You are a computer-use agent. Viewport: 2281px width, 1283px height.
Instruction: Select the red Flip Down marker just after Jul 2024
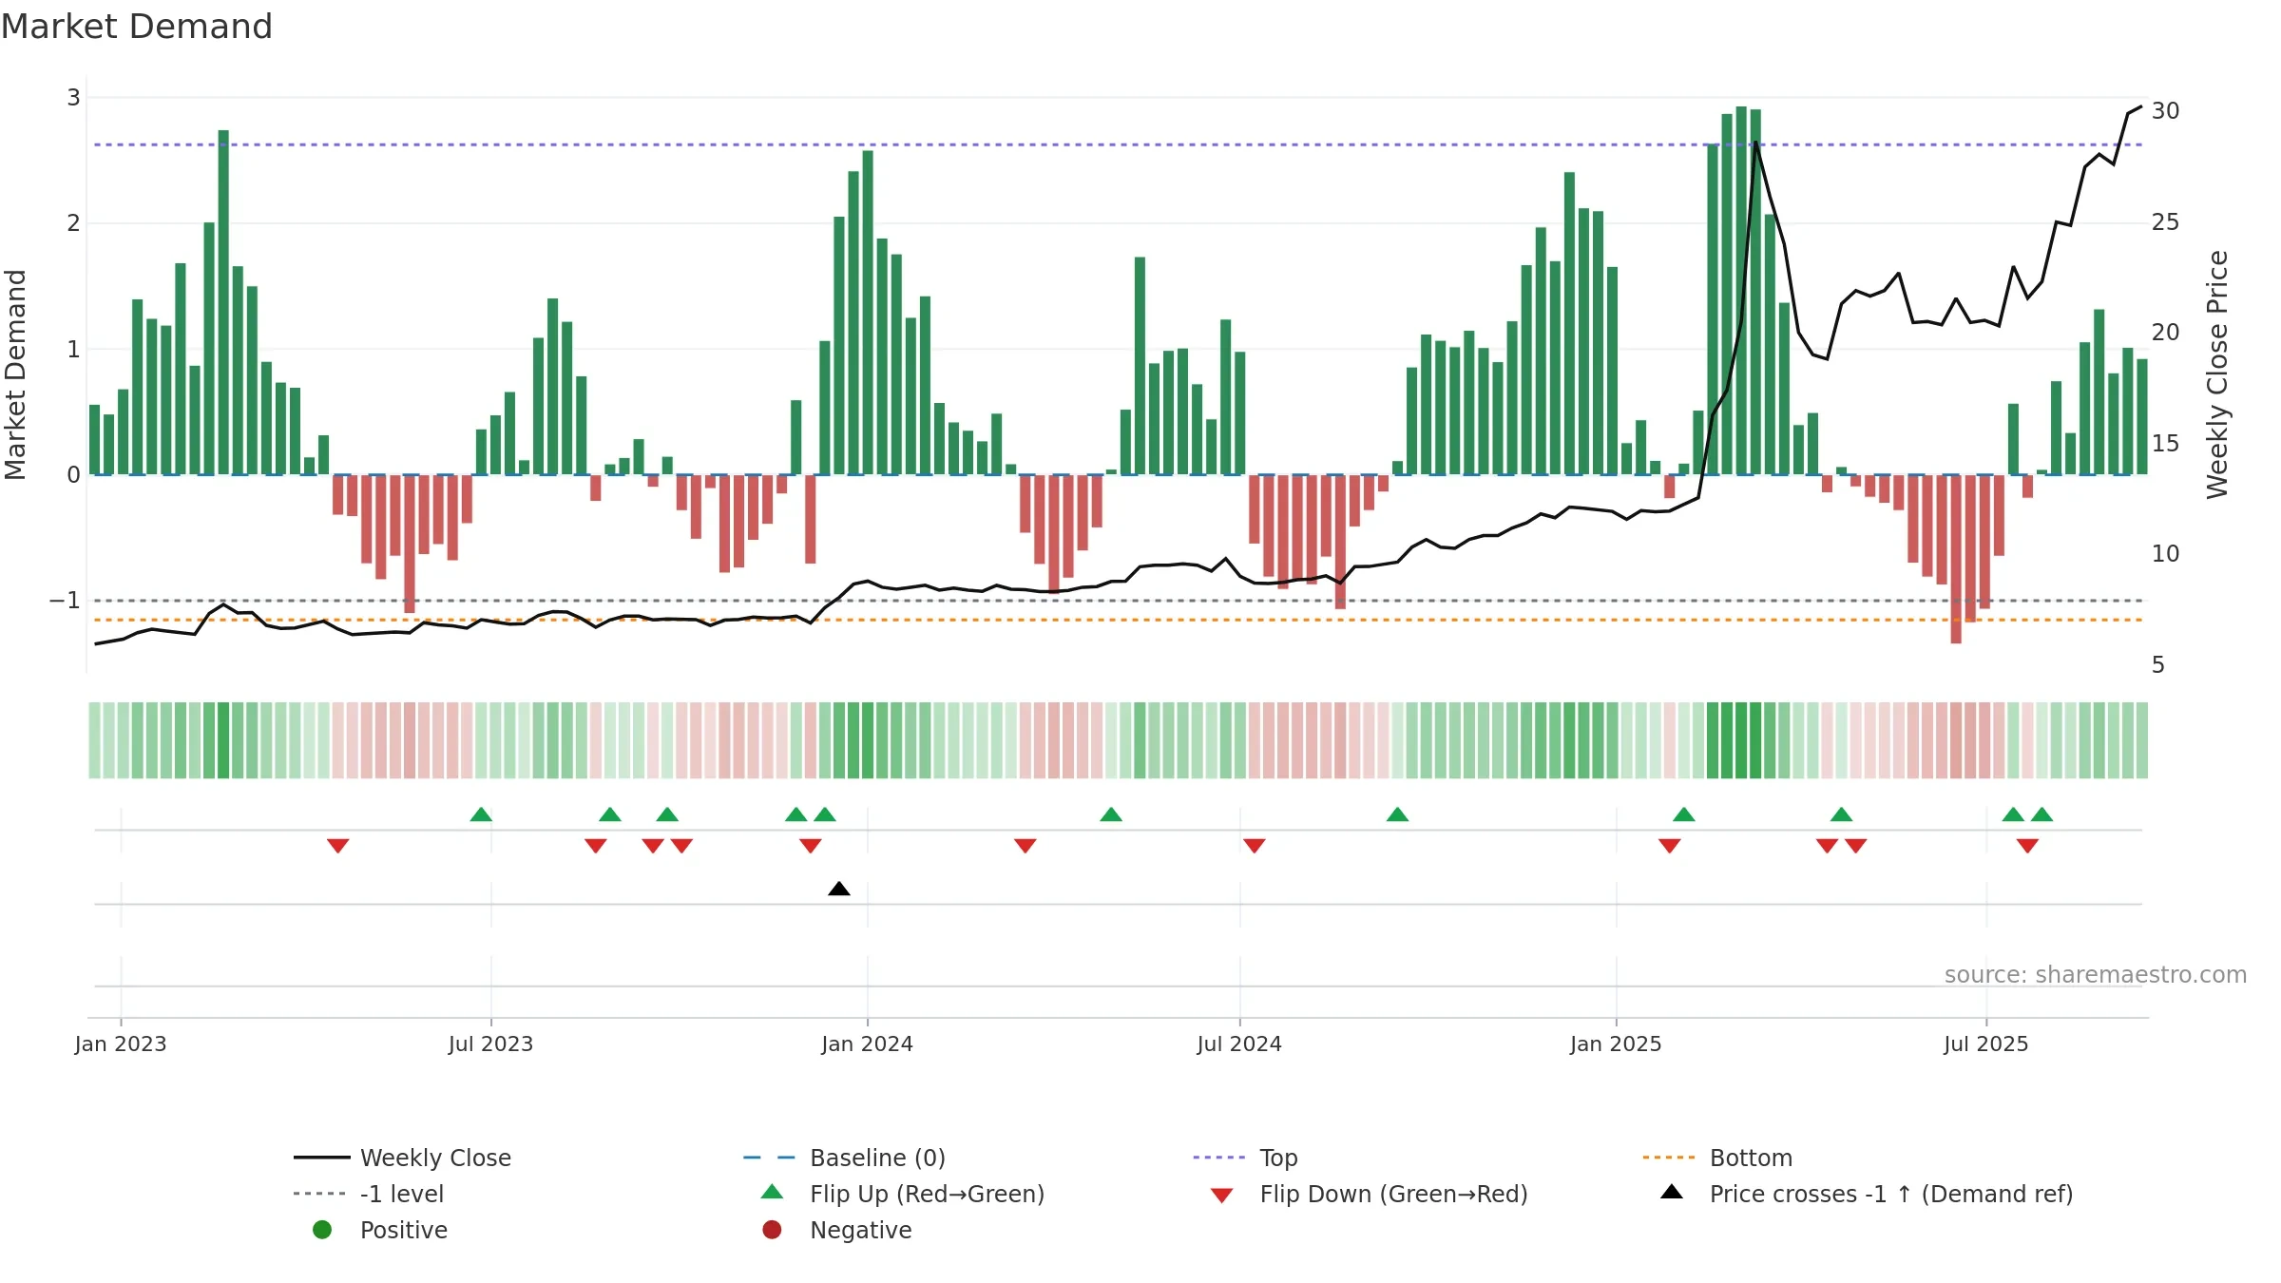(x=1254, y=845)
